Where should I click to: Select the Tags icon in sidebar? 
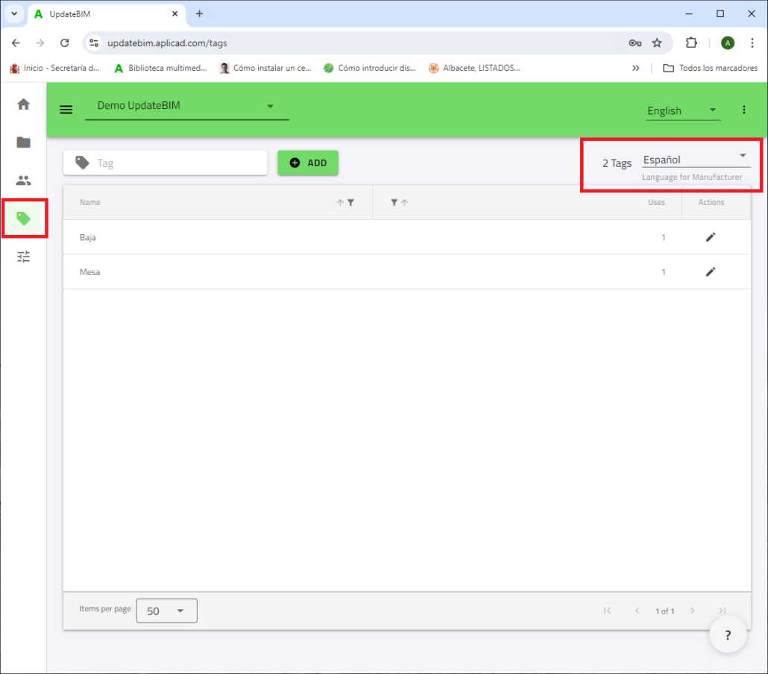pyautogui.click(x=24, y=218)
